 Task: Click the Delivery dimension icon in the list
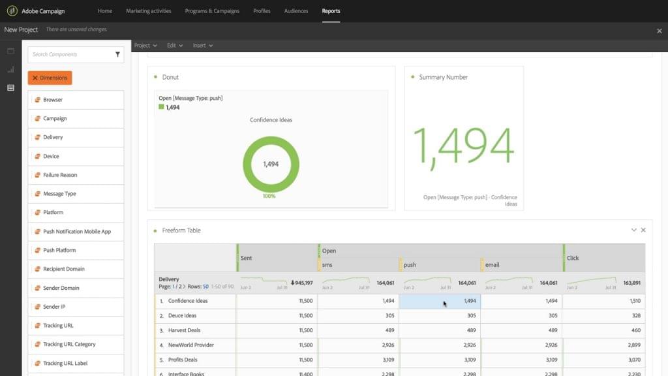[x=37, y=137]
